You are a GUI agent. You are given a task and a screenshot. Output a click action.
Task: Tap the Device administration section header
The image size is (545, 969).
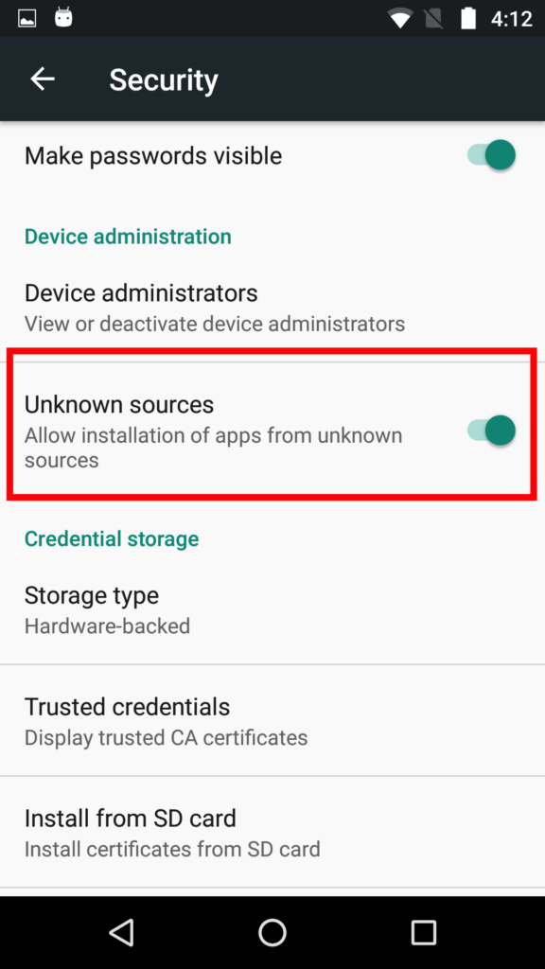128,236
